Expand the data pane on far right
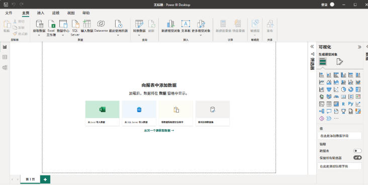This screenshot has width=368, height=185. (366, 47)
